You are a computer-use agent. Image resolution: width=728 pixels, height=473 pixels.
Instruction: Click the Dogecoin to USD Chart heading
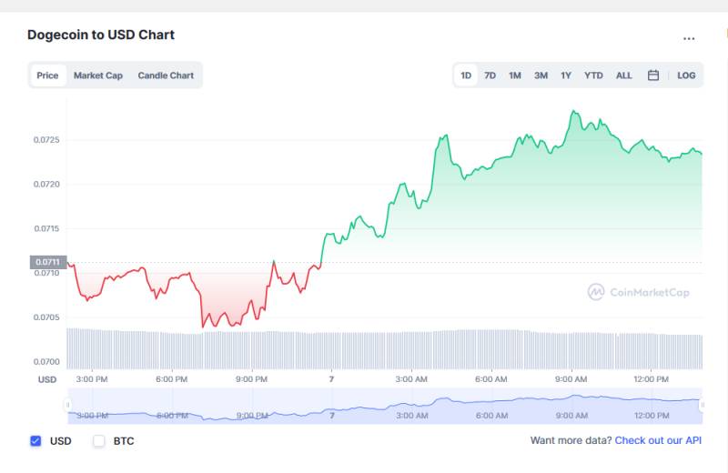101,35
